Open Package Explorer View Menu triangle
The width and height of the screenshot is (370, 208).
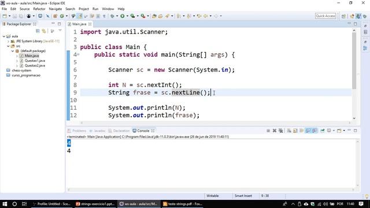click(60, 31)
